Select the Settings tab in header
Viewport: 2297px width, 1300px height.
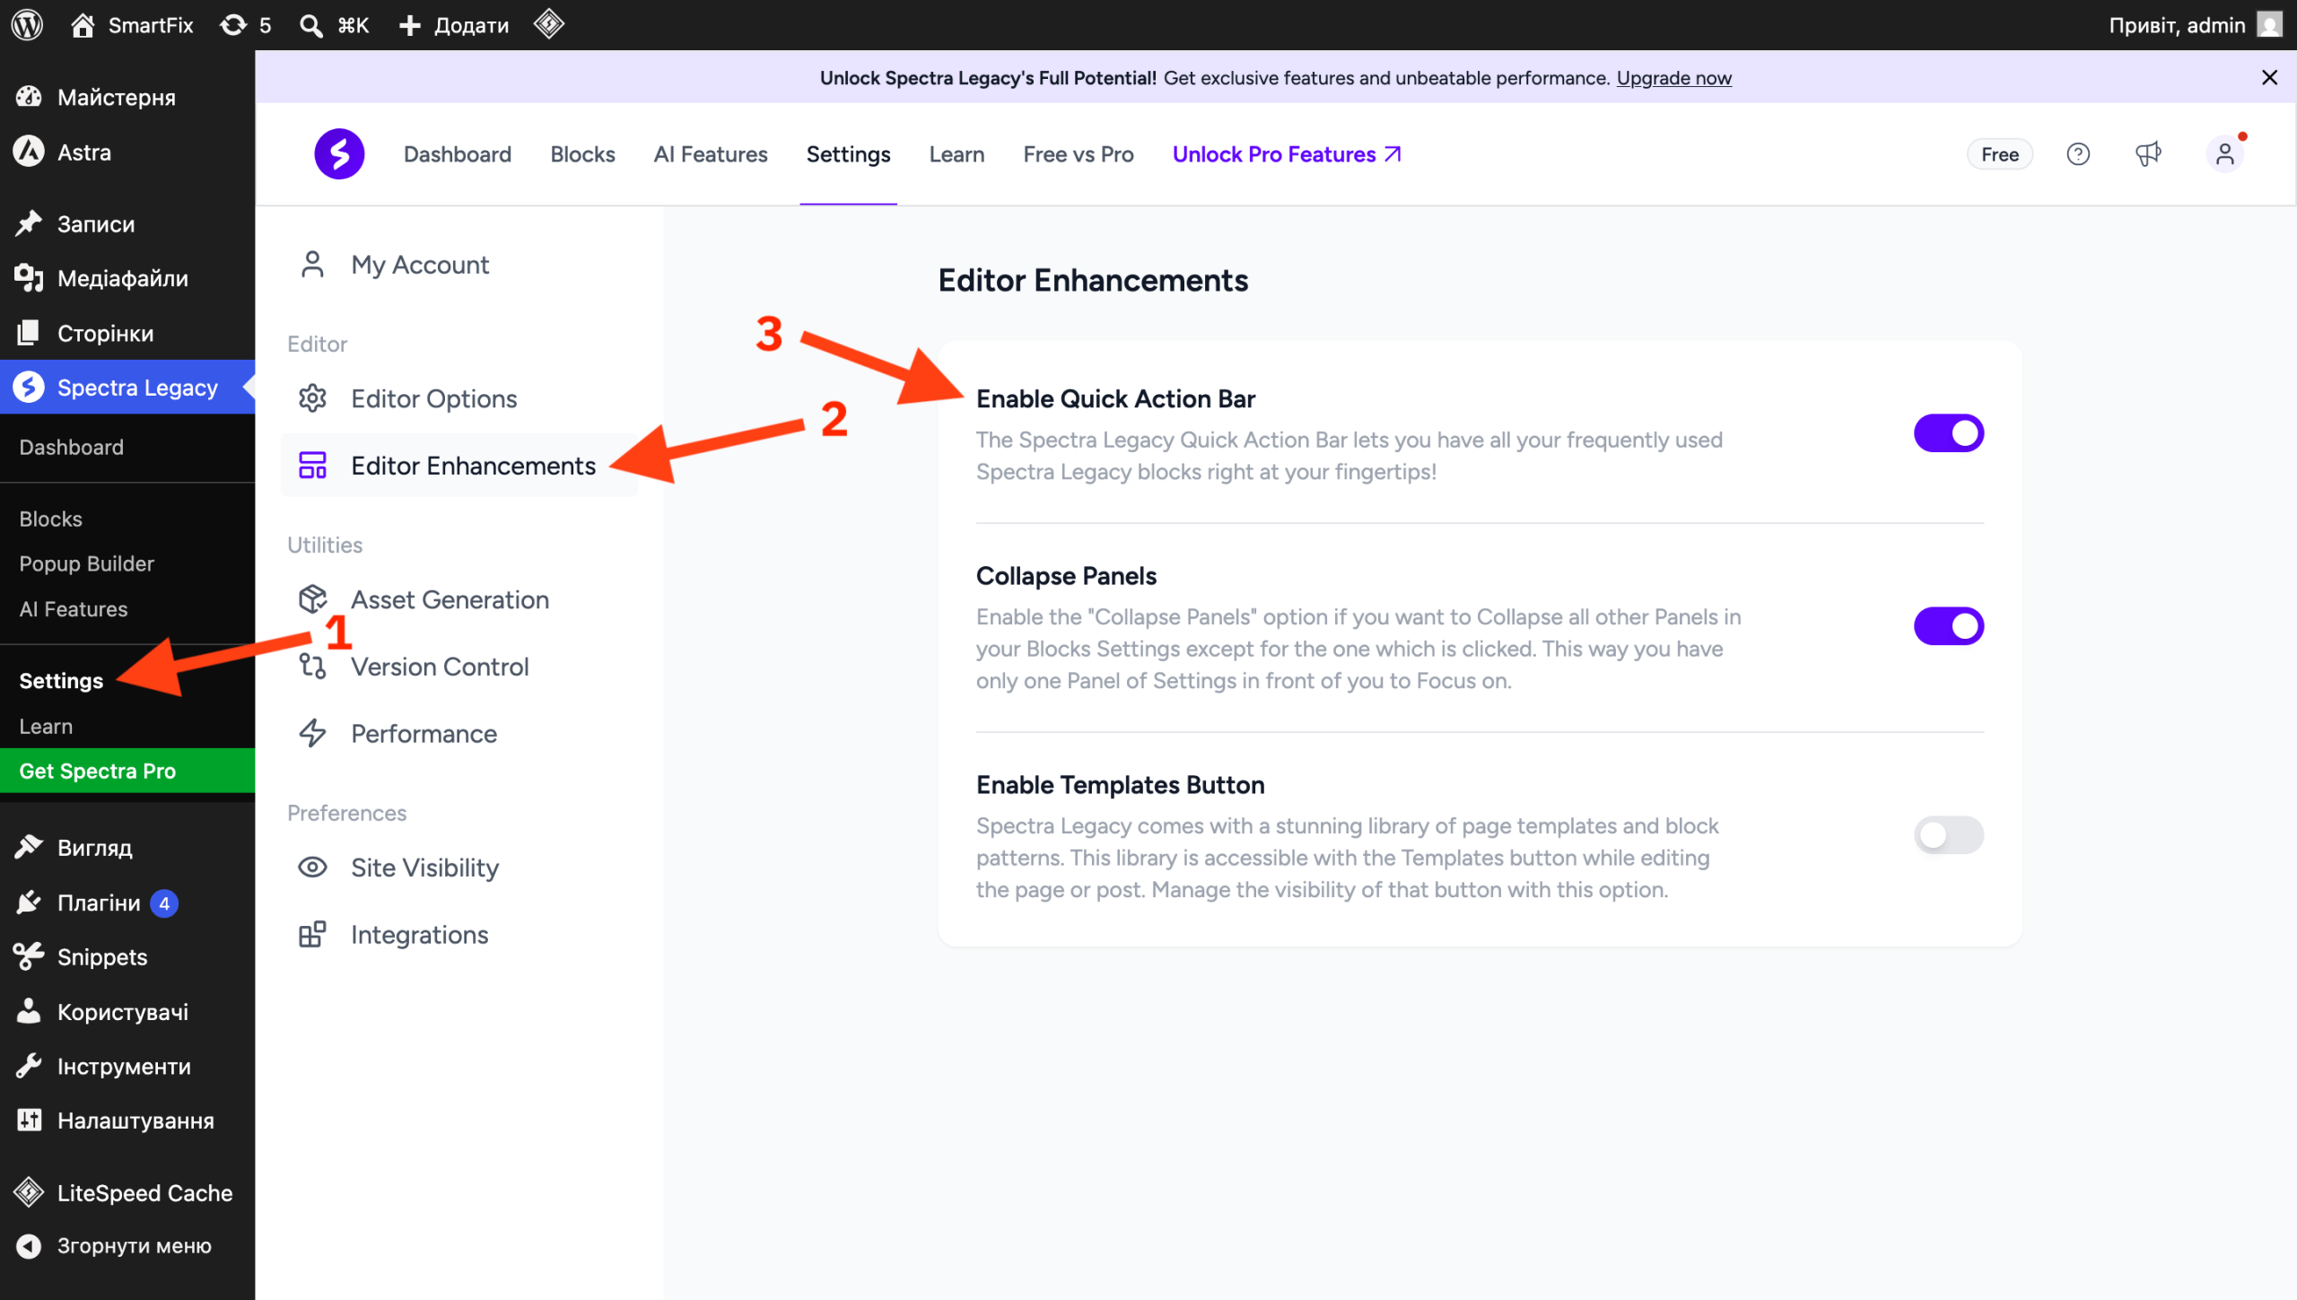point(849,154)
